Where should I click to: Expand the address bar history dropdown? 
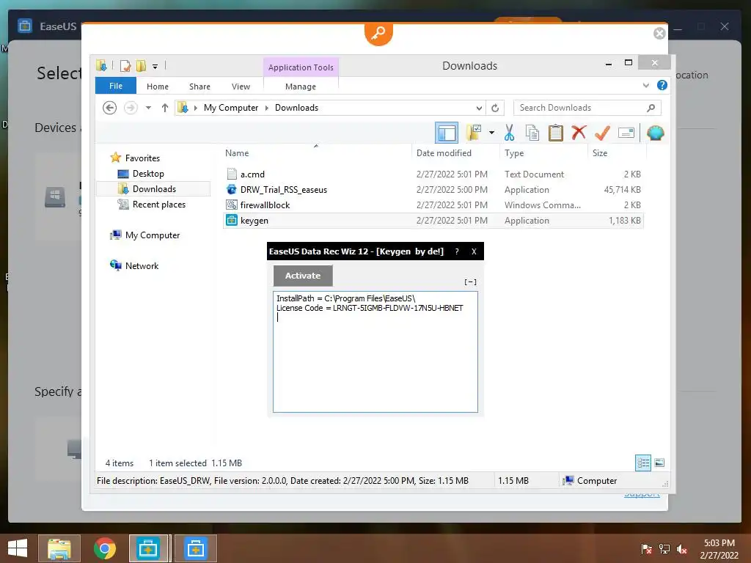pyautogui.click(x=478, y=108)
